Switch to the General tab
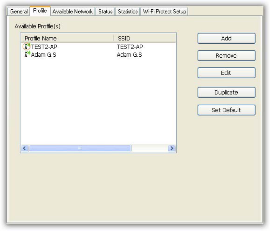 pyautogui.click(x=19, y=12)
